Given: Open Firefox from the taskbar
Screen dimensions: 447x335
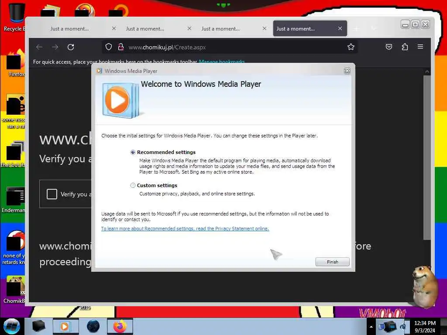Looking at the screenshot, I should click(120, 326).
